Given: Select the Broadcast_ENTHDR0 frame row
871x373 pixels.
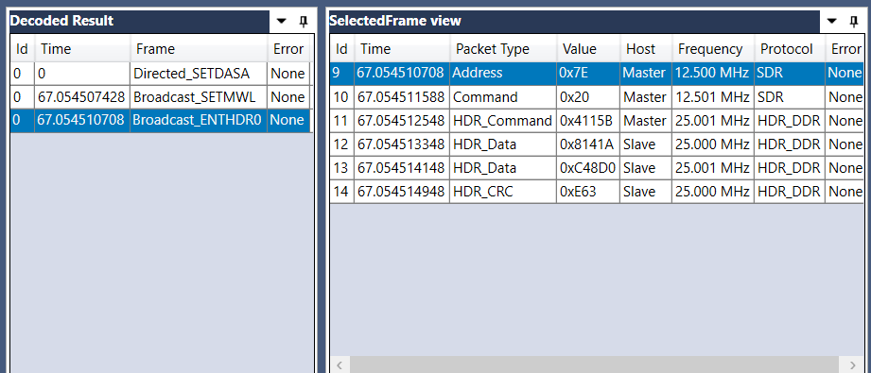Looking at the screenshot, I should click(x=161, y=121).
